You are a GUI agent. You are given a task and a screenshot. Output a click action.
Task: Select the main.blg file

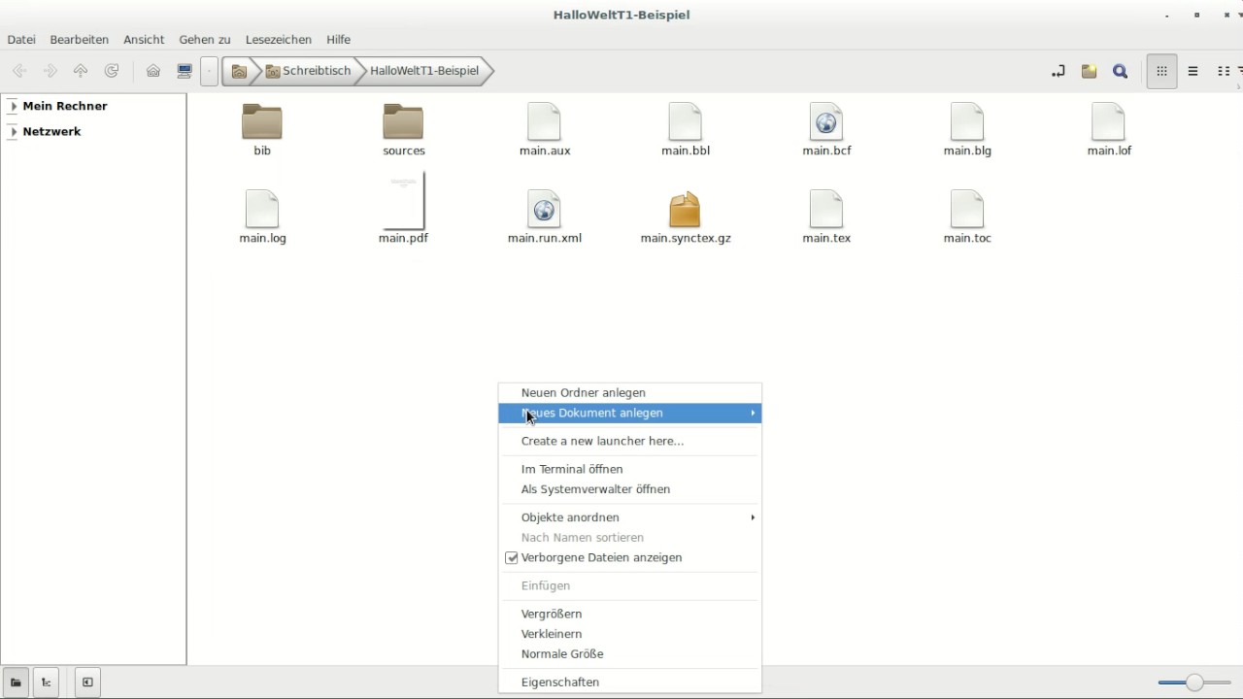click(967, 129)
